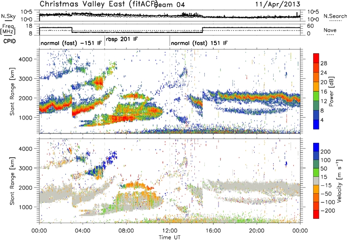Select the "100" velocity colorbar value
The image size is (347, 240).
tap(326, 160)
